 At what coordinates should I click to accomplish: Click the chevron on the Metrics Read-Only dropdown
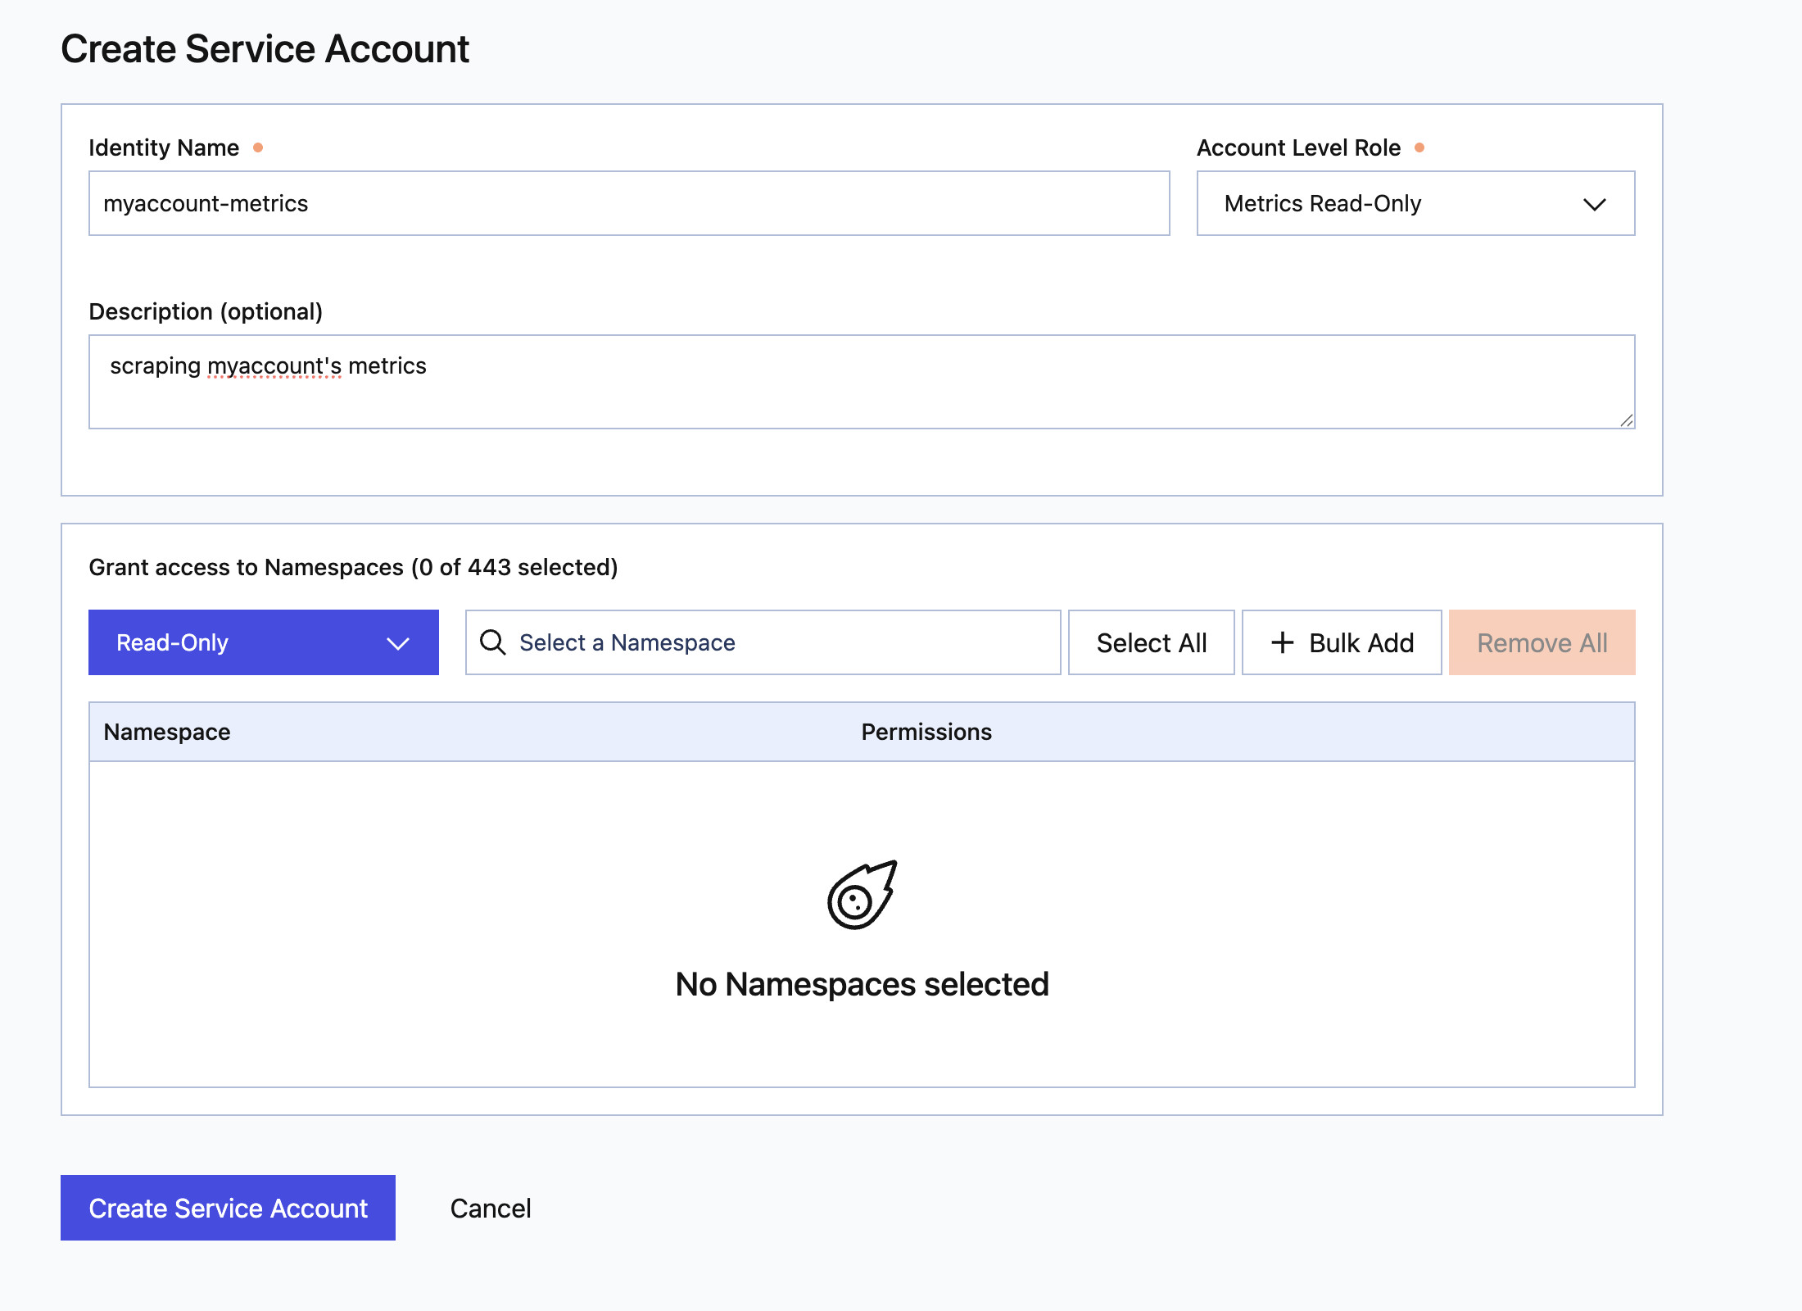tap(1596, 204)
